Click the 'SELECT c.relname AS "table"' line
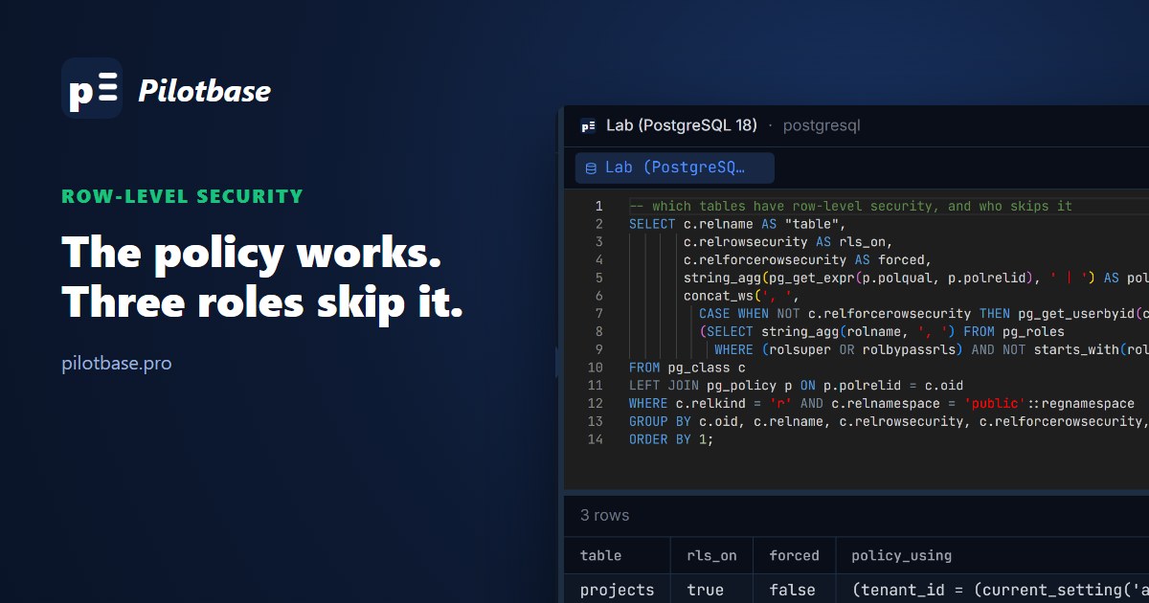 point(737,224)
